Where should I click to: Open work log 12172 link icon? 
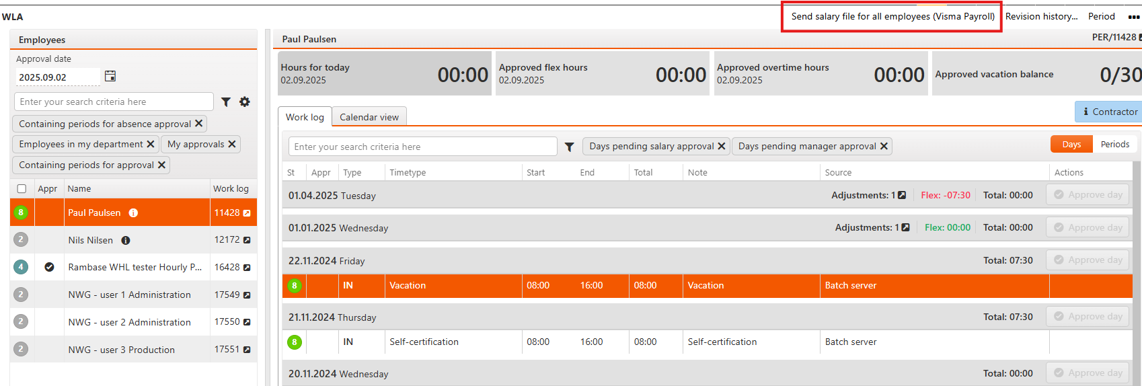pos(247,240)
